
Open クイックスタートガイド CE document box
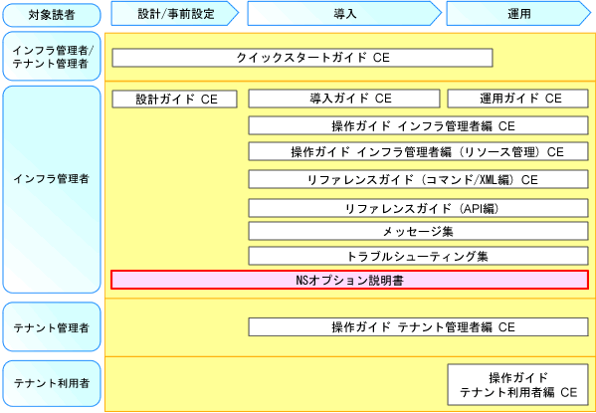[302, 58]
